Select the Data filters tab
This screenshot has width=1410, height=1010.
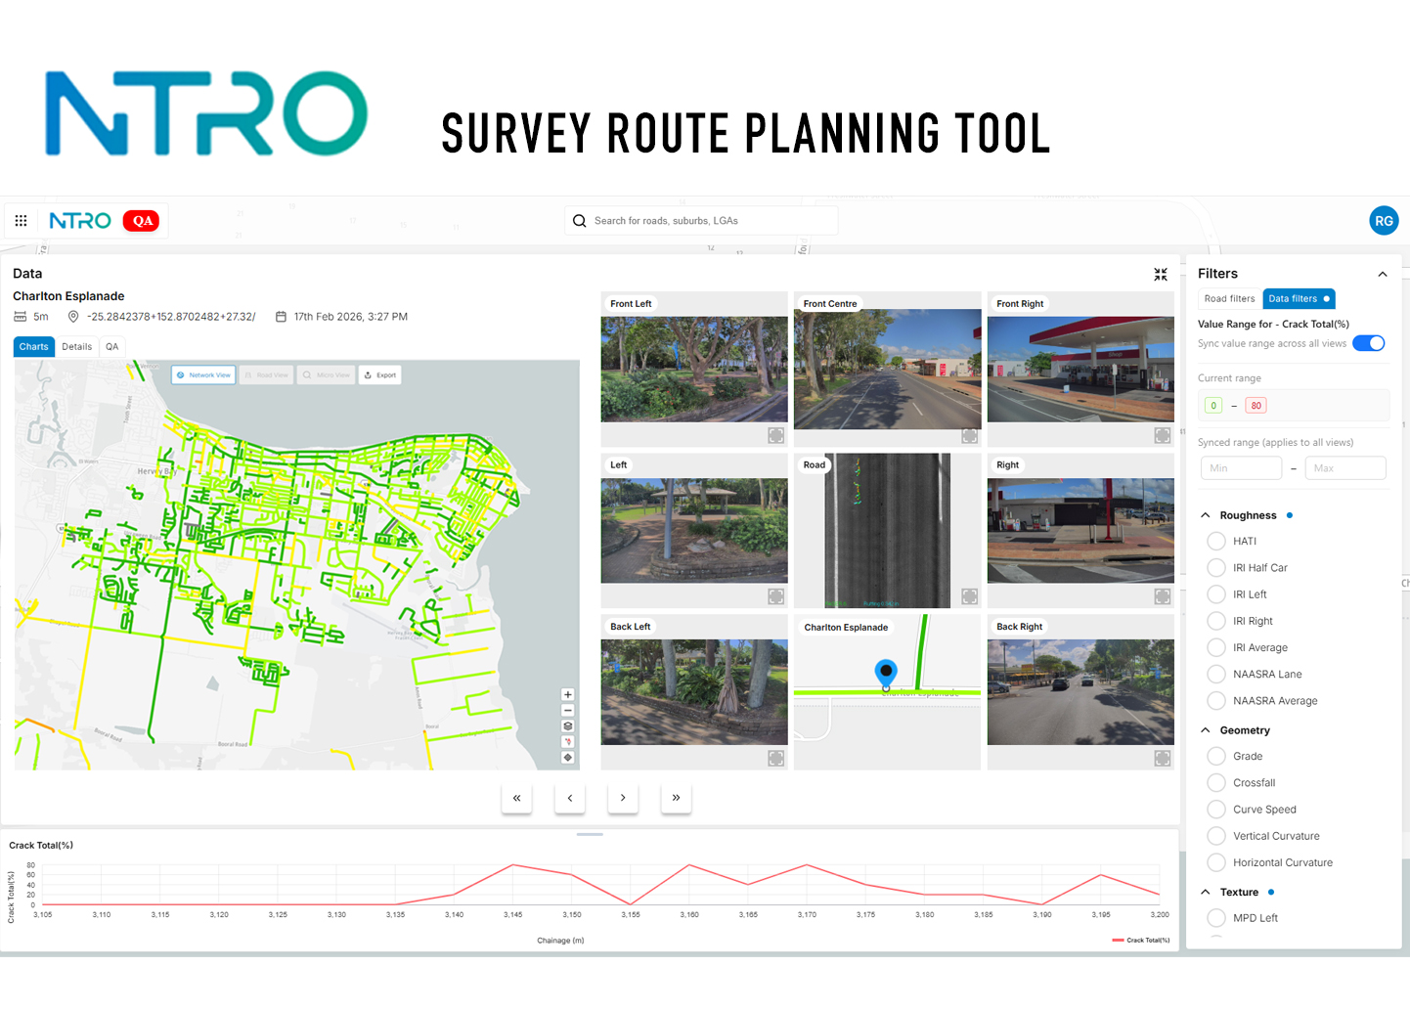pyautogui.click(x=1299, y=299)
